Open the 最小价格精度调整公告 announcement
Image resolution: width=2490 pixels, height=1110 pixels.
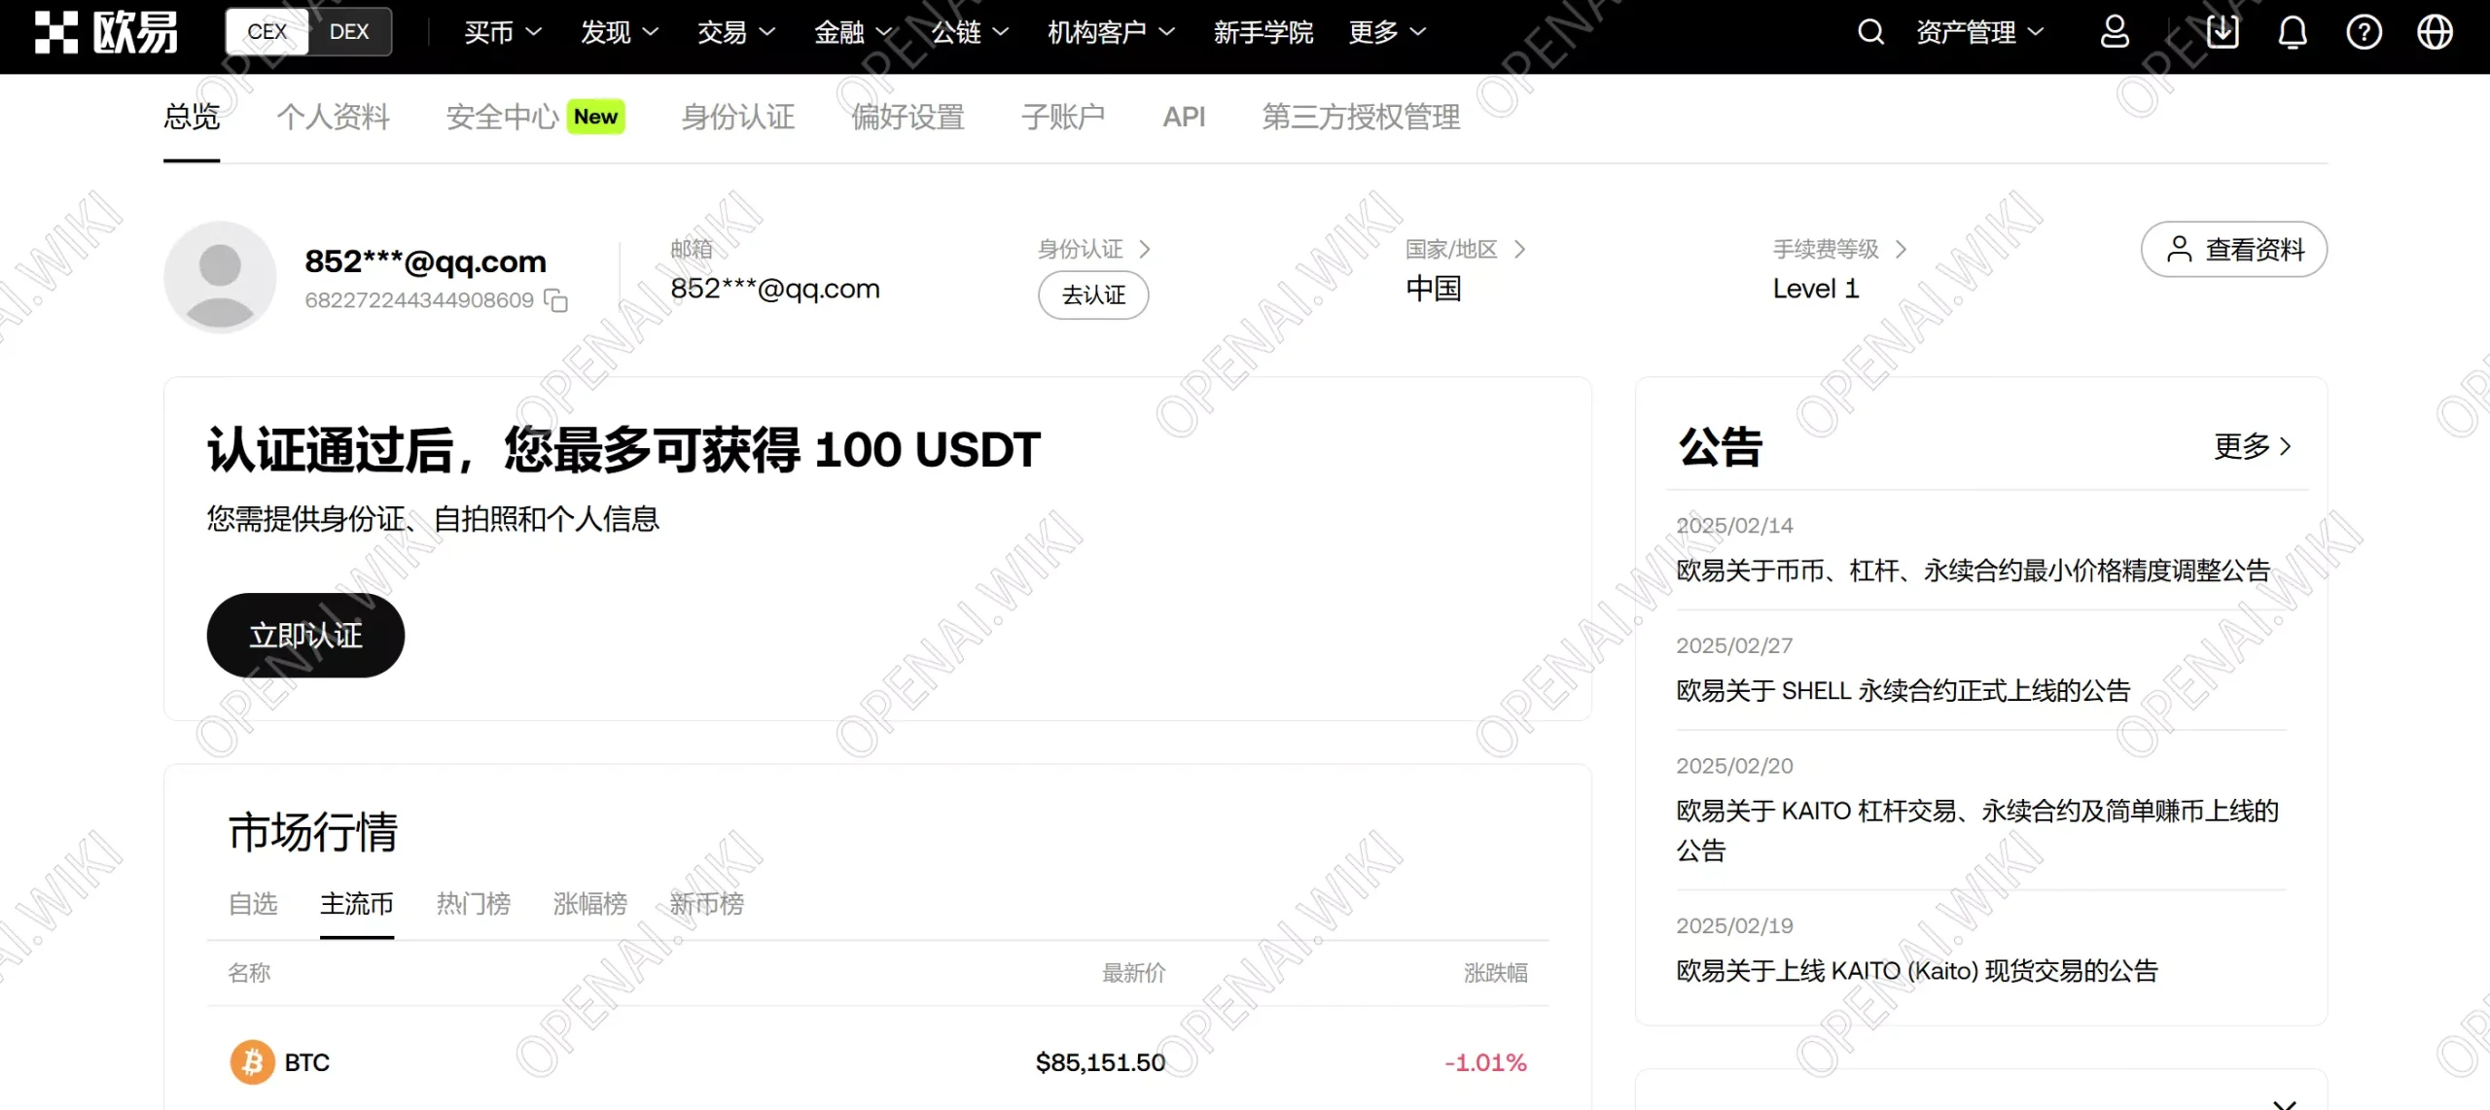tap(1973, 571)
